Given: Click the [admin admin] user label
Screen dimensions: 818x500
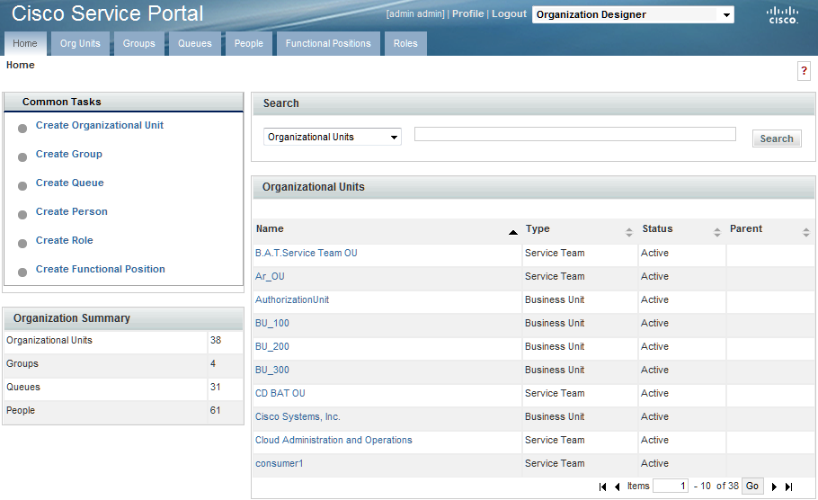Looking at the screenshot, I should [415, 14].
